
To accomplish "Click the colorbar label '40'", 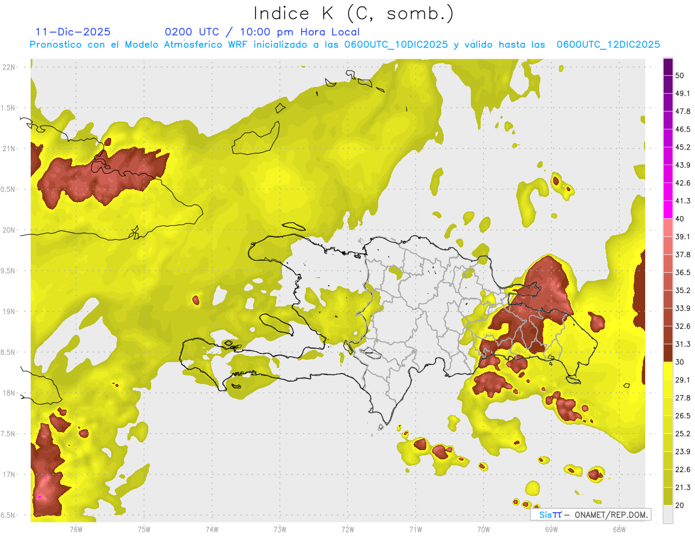I will point(679,219).
